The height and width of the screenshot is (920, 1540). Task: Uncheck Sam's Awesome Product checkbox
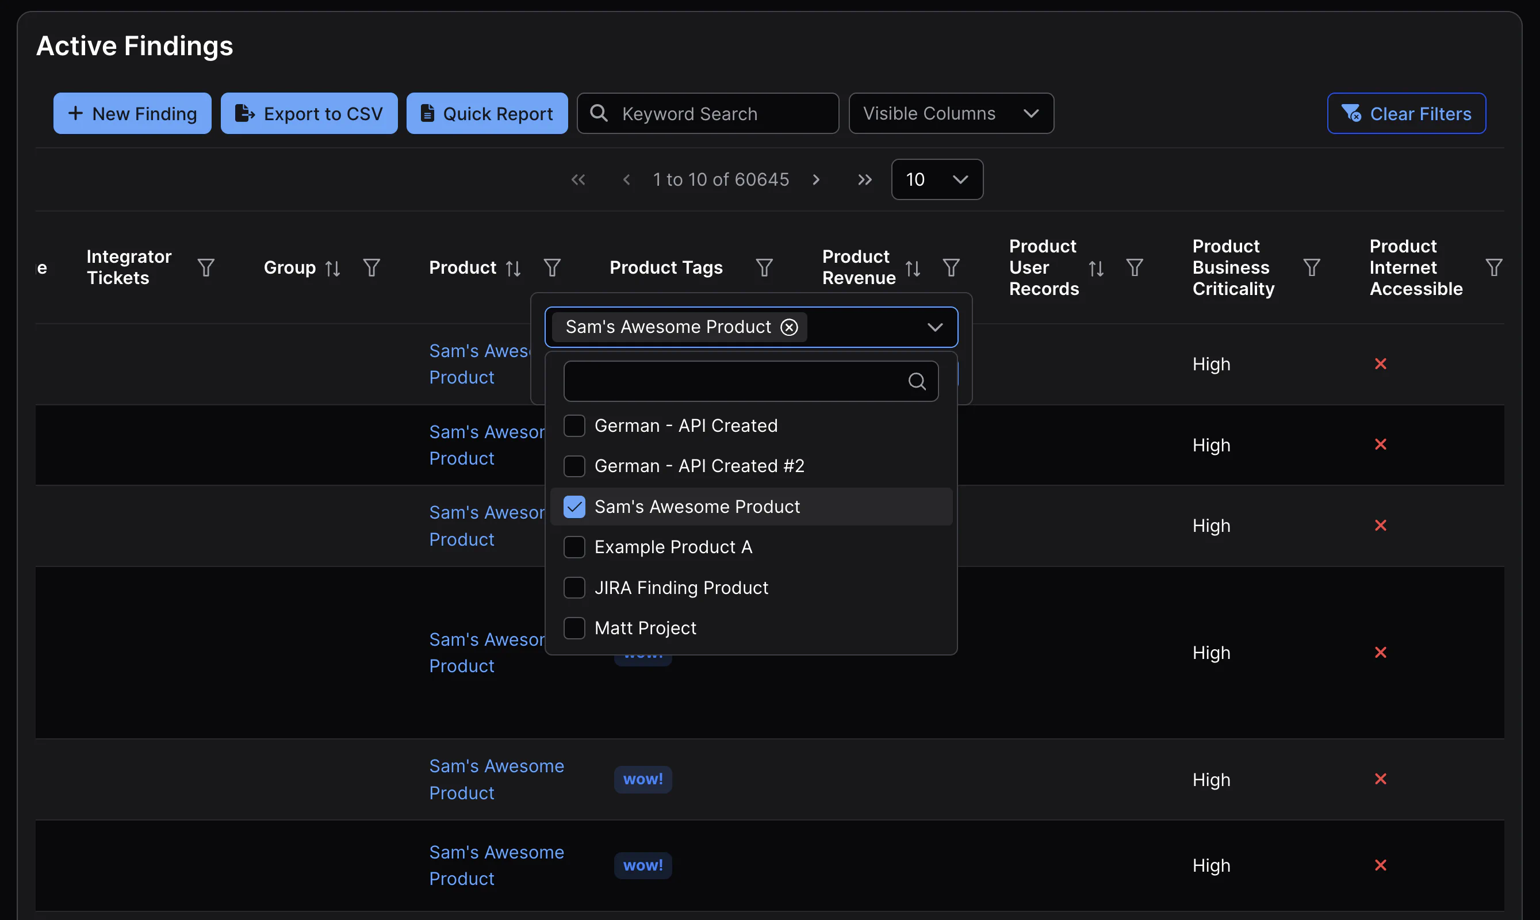574,507
